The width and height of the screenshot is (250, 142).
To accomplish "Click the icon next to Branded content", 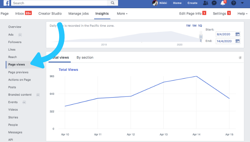I will [x=38, y=95].
